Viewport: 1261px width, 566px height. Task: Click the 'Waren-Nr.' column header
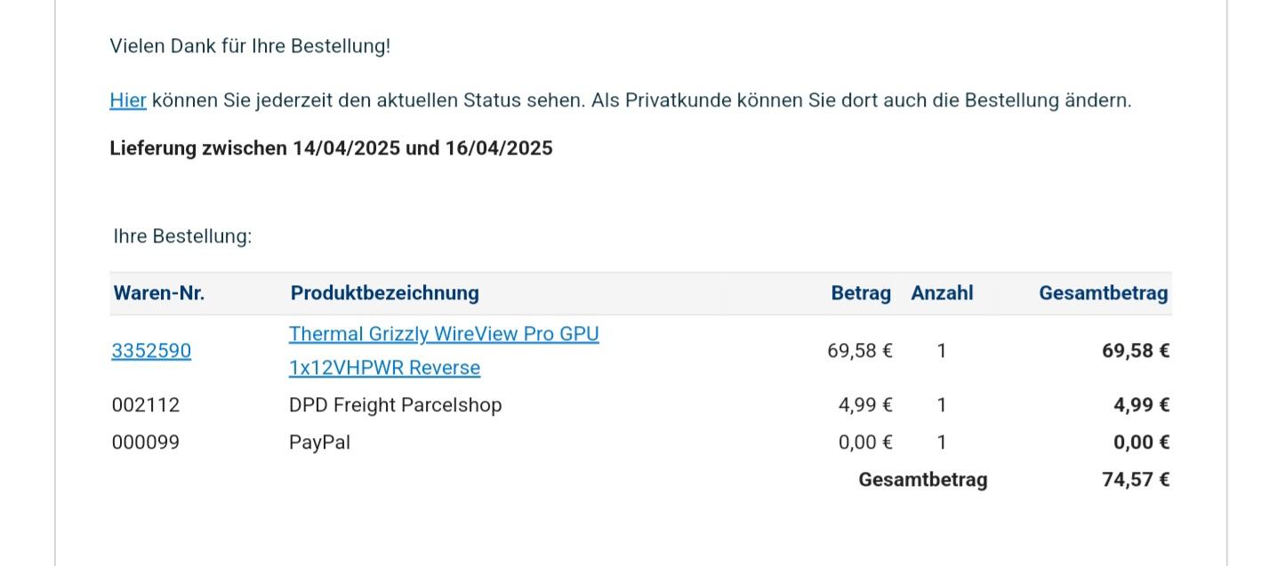click(x=159, y=293)
